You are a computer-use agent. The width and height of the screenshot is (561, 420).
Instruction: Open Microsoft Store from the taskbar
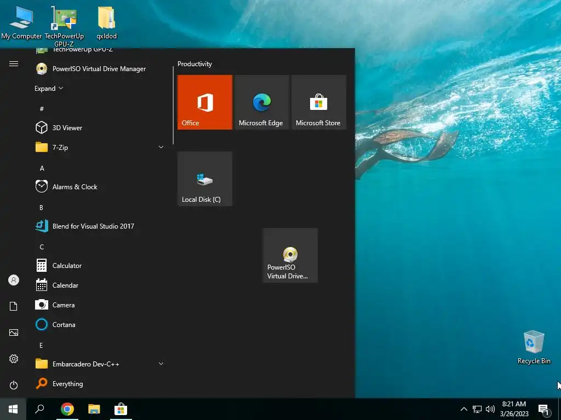[x=121, y=409]
